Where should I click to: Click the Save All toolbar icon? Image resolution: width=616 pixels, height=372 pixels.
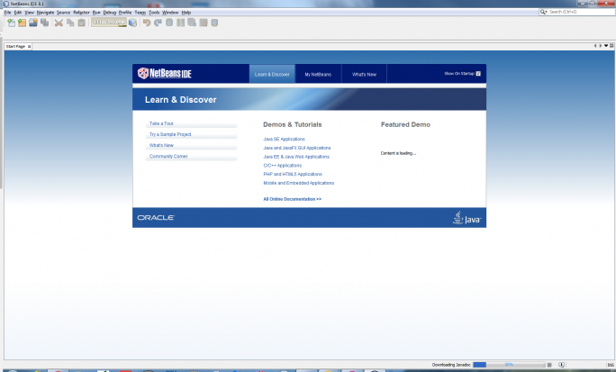tap(44, 23)
